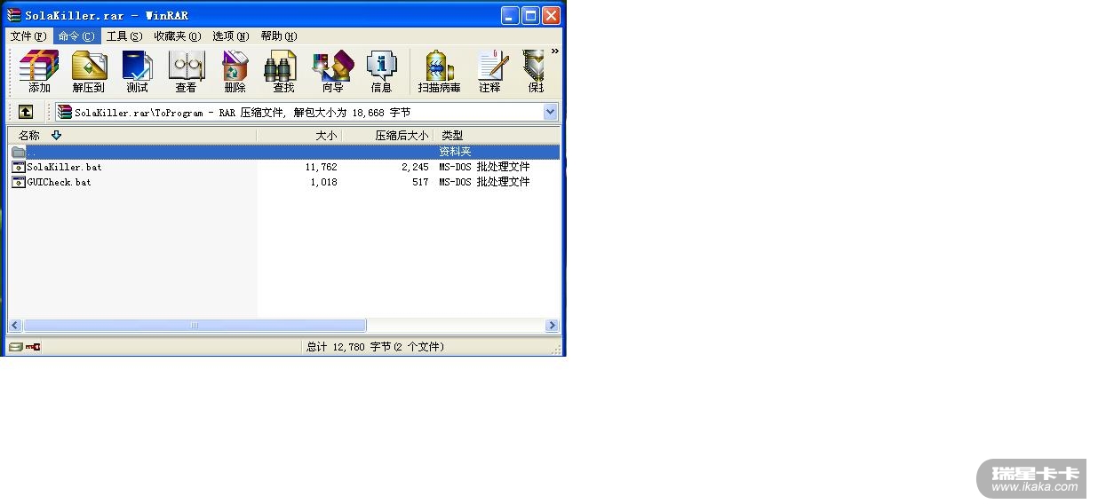Go up one folder level button
1098x504 pixels.
coord(26,112)
